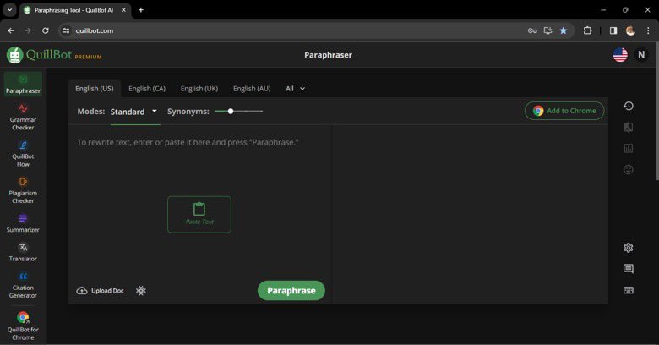Open paraphraser settings gear icon
Viewport: 659px width, 345px height.
(629, 248)
